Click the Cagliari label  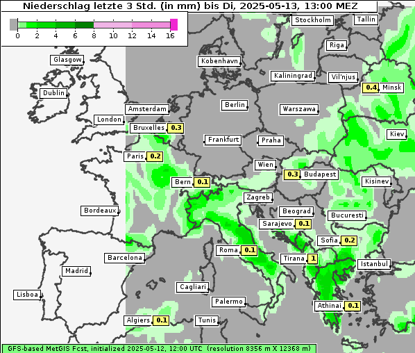tap(193, 287)
